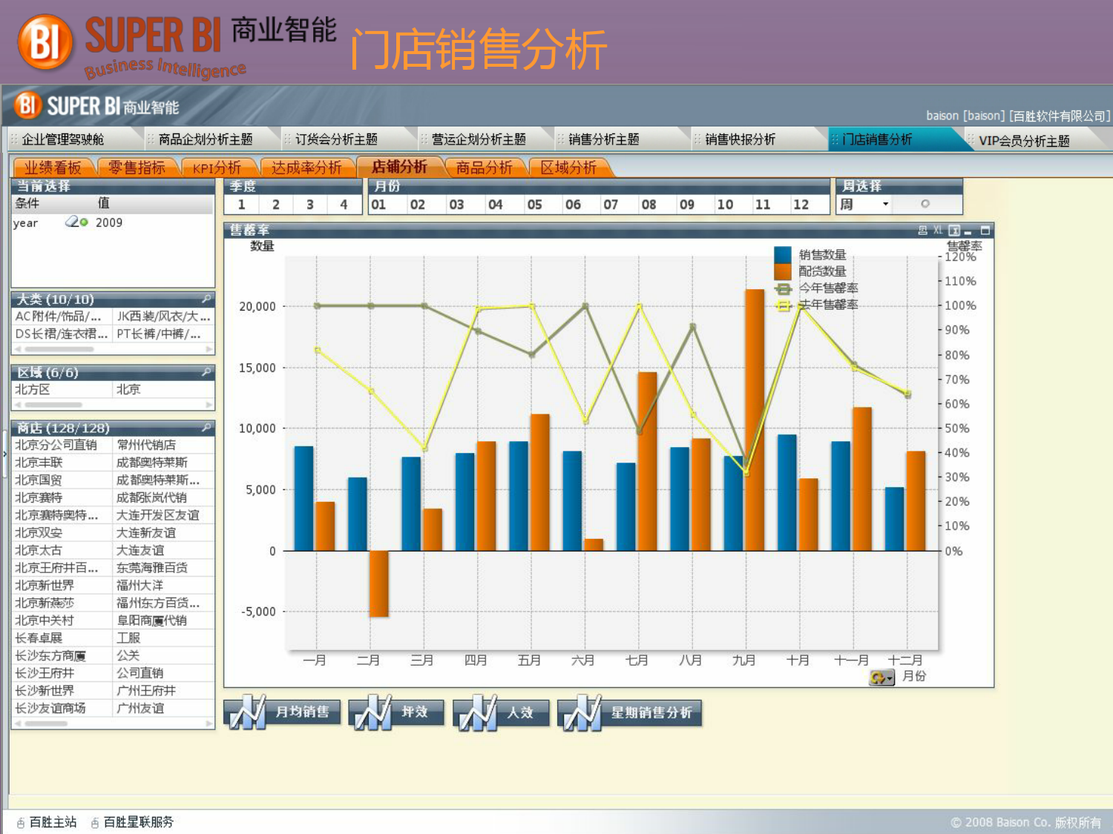Select the AC附件/饰品 category
Image resolution: width=1113 pixels, height=834 pixels.
pyautogui.click(x=62, y=317)
